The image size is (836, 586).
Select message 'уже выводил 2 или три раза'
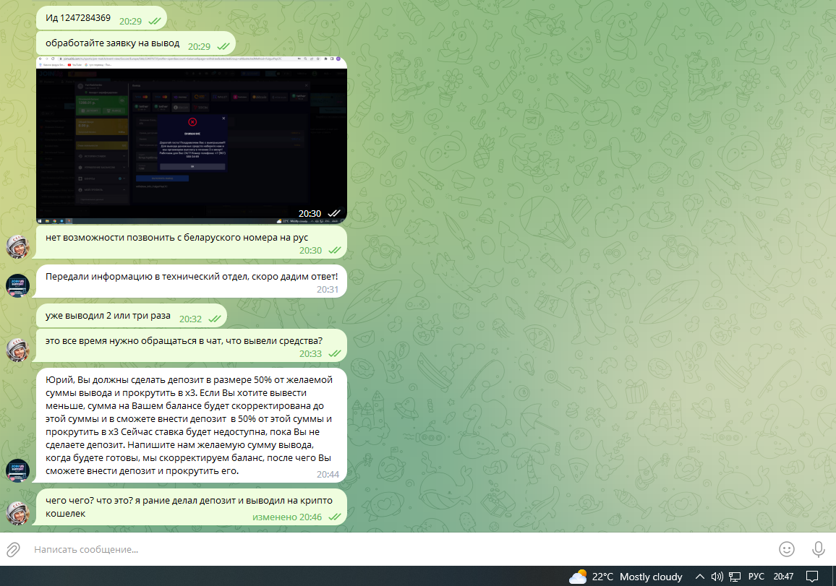(131, 316)
